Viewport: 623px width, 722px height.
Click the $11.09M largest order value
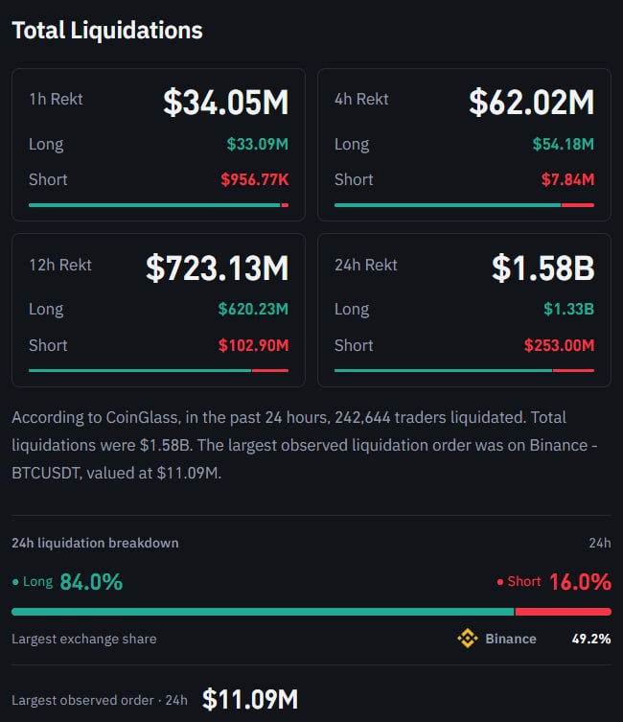click(250, 699)
